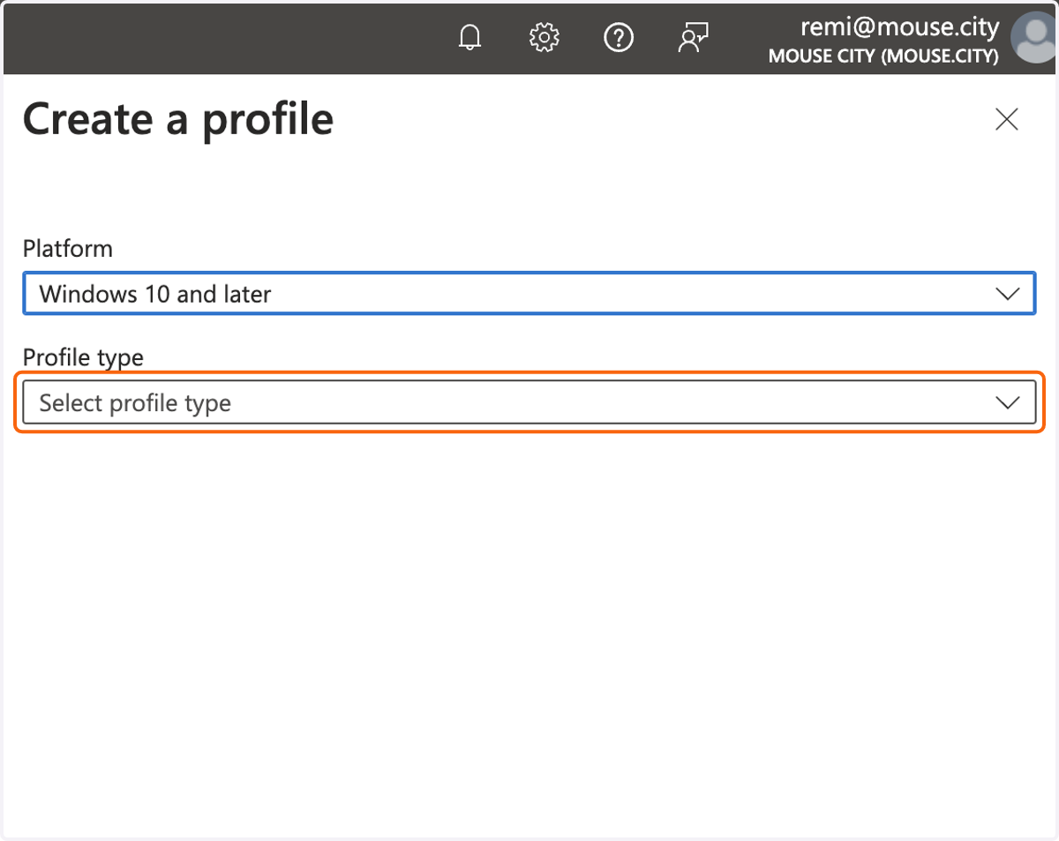
Task: Open the Platform dropdown
Action: click(529, 294)
